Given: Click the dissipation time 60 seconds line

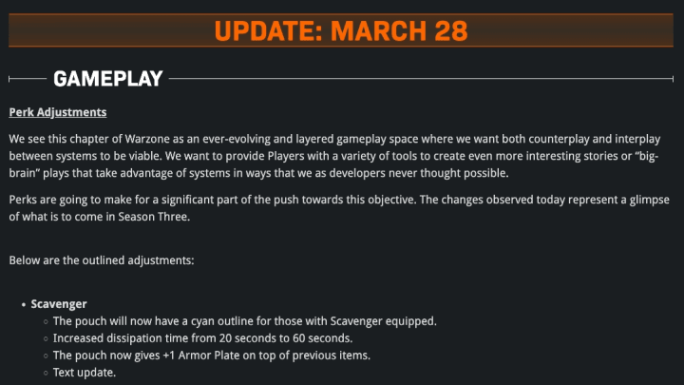Looking at the screenshot, I should (x=203, y=338).
